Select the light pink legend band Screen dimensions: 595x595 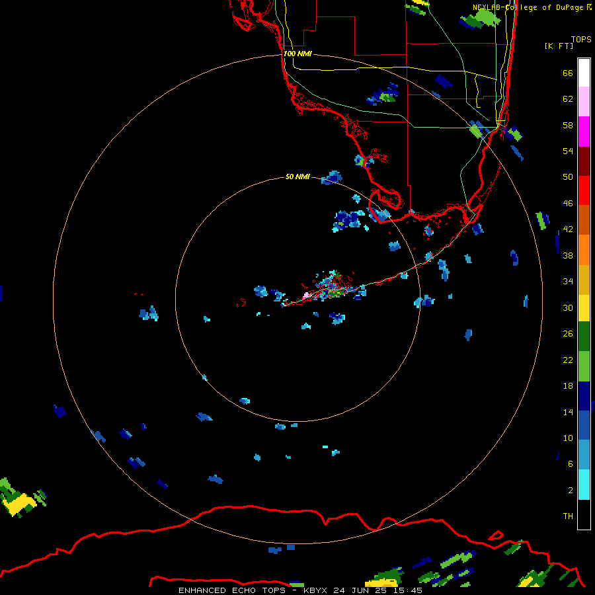[x=584, y=101]
